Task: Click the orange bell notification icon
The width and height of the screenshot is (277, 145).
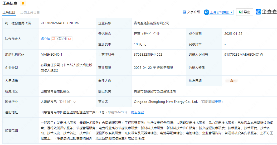Action: tap(23, 3)
